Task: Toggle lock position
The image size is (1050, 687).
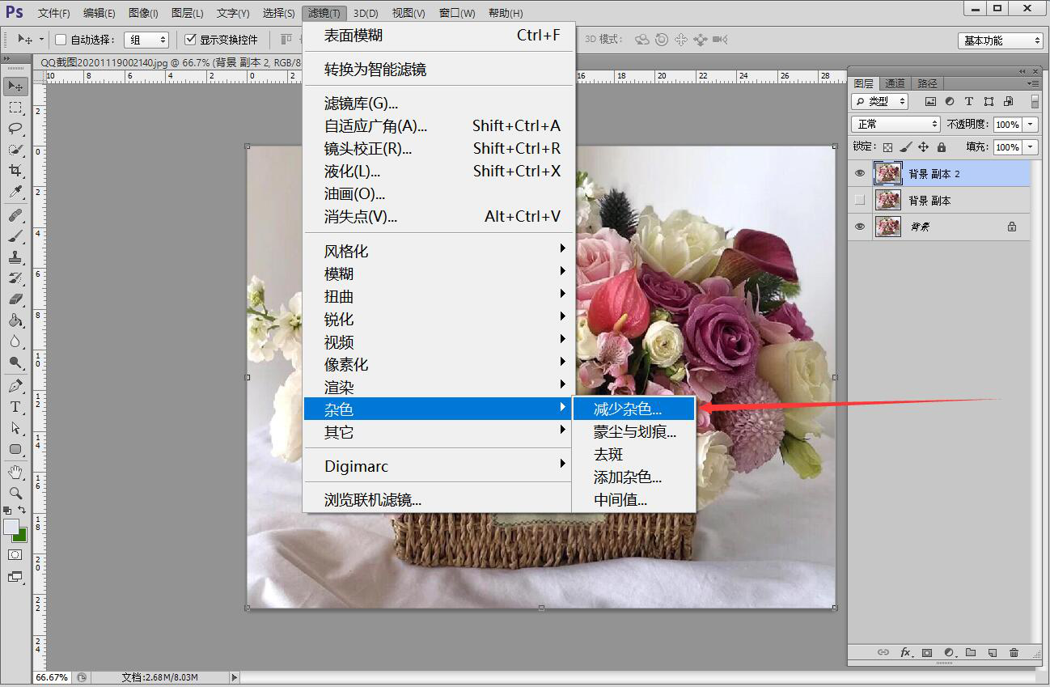Action: pos(923,147)
